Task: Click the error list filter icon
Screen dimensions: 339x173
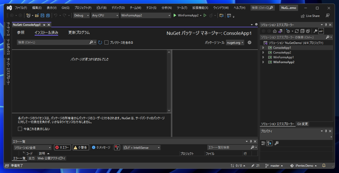Action: pyautogui.click(x=117, y=148)
